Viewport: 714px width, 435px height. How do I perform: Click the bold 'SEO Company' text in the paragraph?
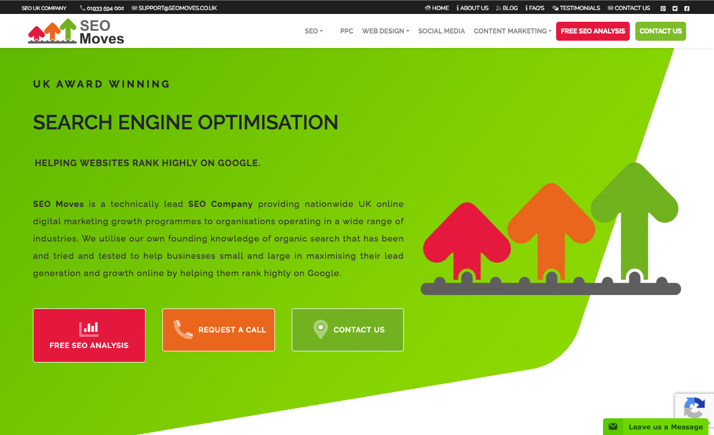(x=220, y=204)
